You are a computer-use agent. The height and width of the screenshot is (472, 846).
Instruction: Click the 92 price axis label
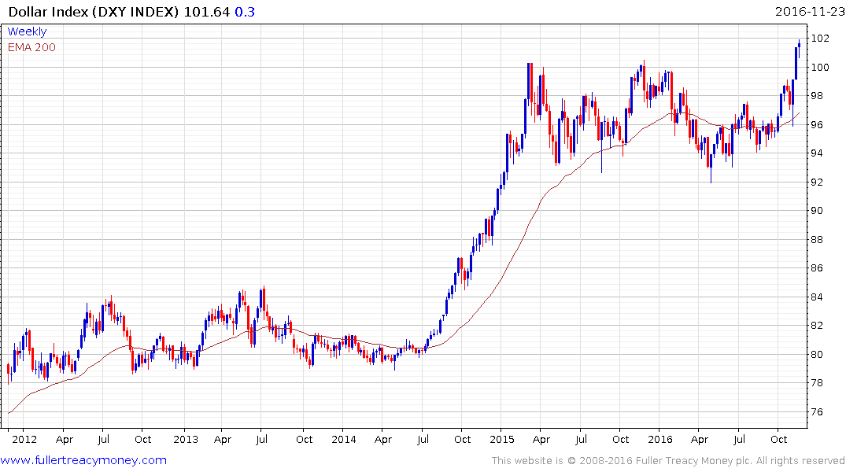(x=817, y=183)
